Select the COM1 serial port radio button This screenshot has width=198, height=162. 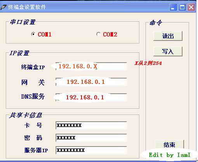[33, 34]
